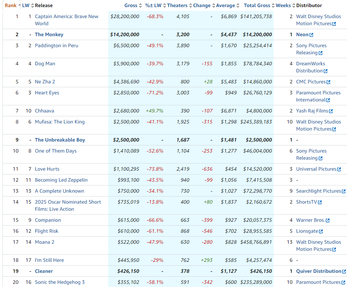Click external link icon next to ShortsTV

click(x=320, y=202)
